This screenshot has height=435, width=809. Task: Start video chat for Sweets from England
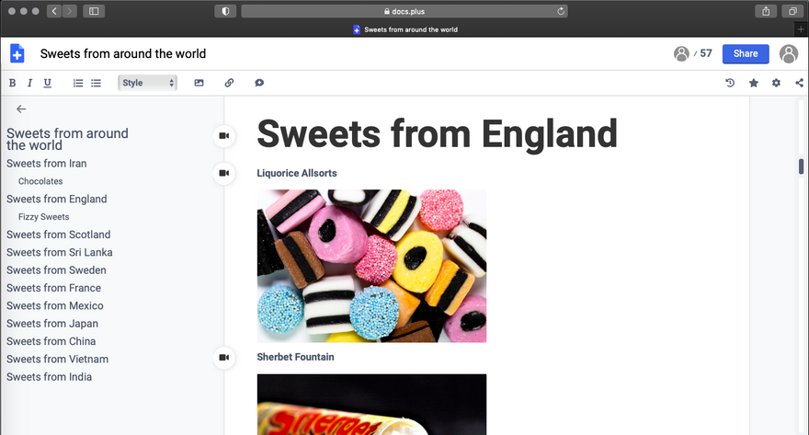(224, 136)
